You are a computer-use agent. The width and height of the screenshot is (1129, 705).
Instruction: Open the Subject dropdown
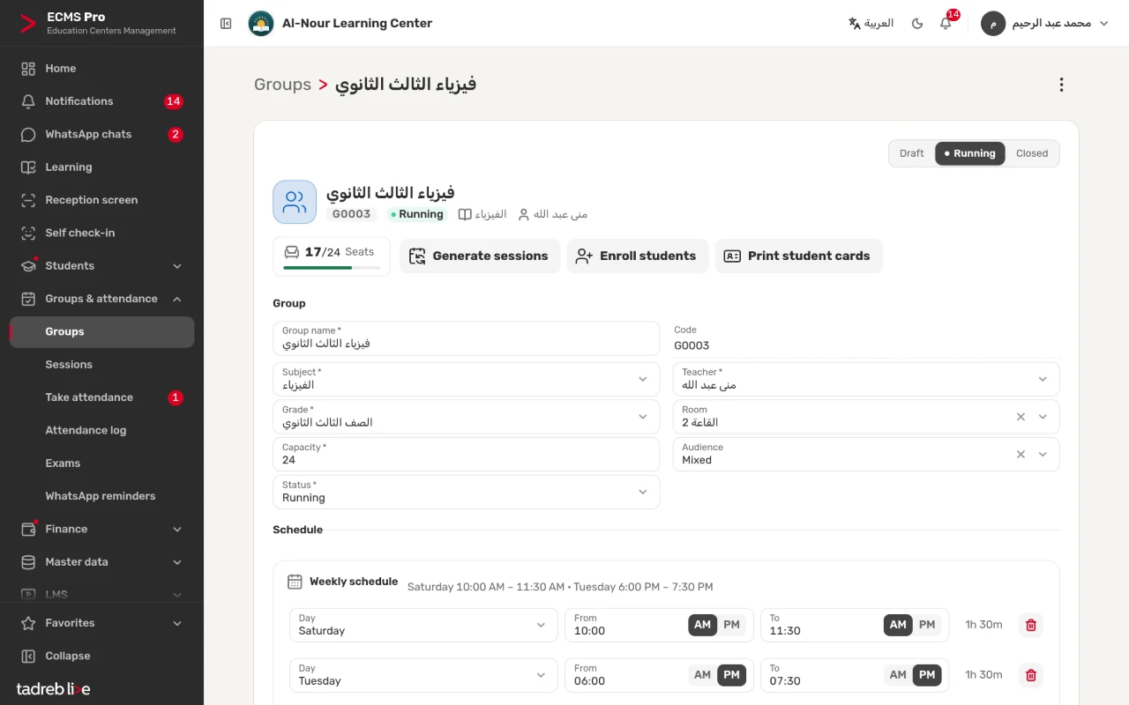pos(466,379)
